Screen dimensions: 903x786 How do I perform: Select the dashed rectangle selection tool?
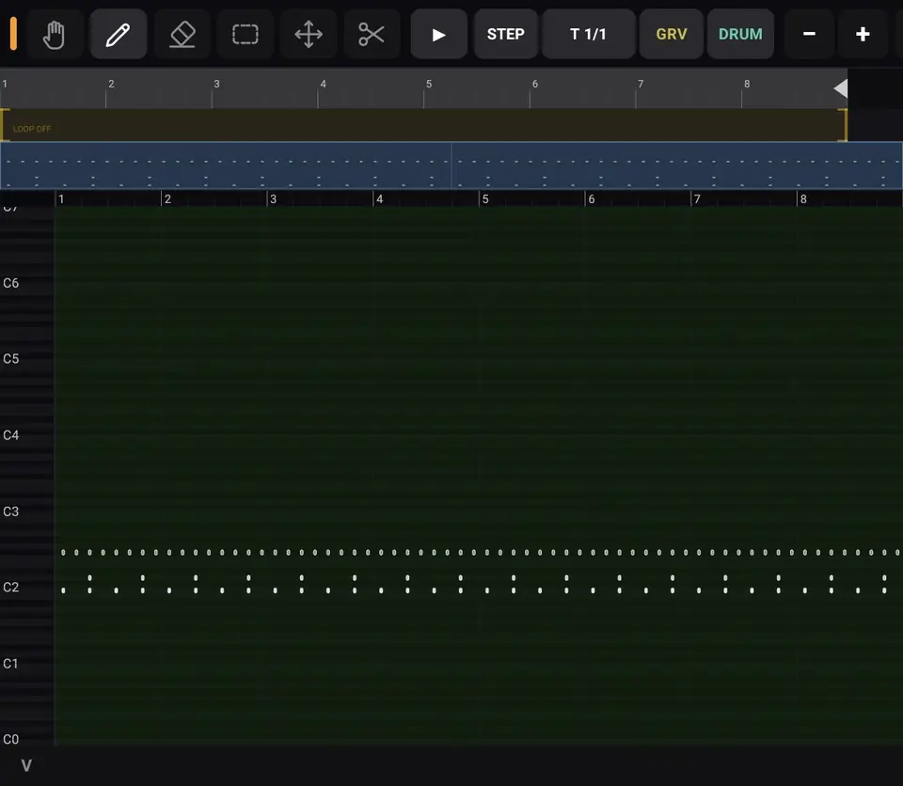[246, 35]
